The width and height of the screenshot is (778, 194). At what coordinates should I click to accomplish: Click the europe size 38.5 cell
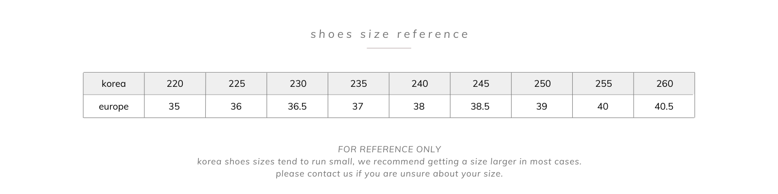[480, 107]
